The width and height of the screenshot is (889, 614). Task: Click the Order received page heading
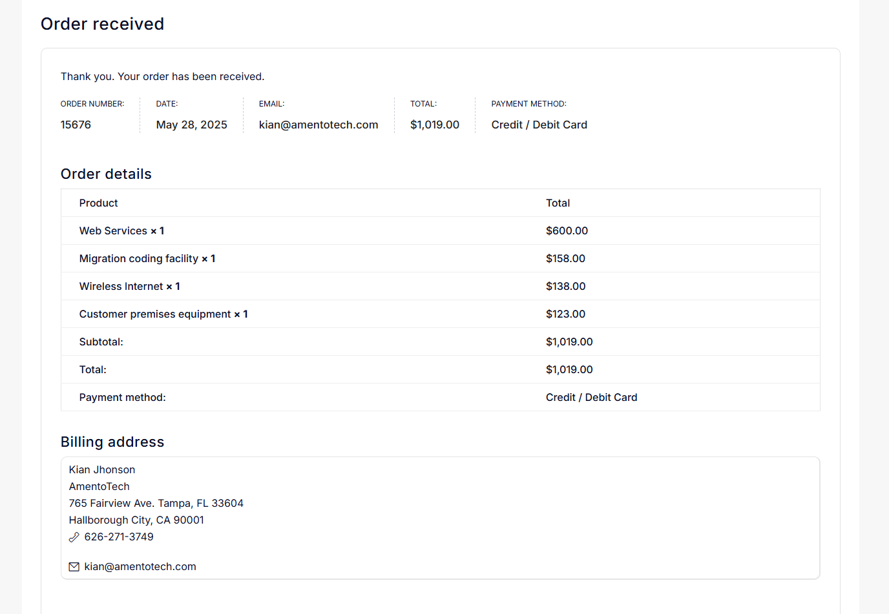coord(102,24)
